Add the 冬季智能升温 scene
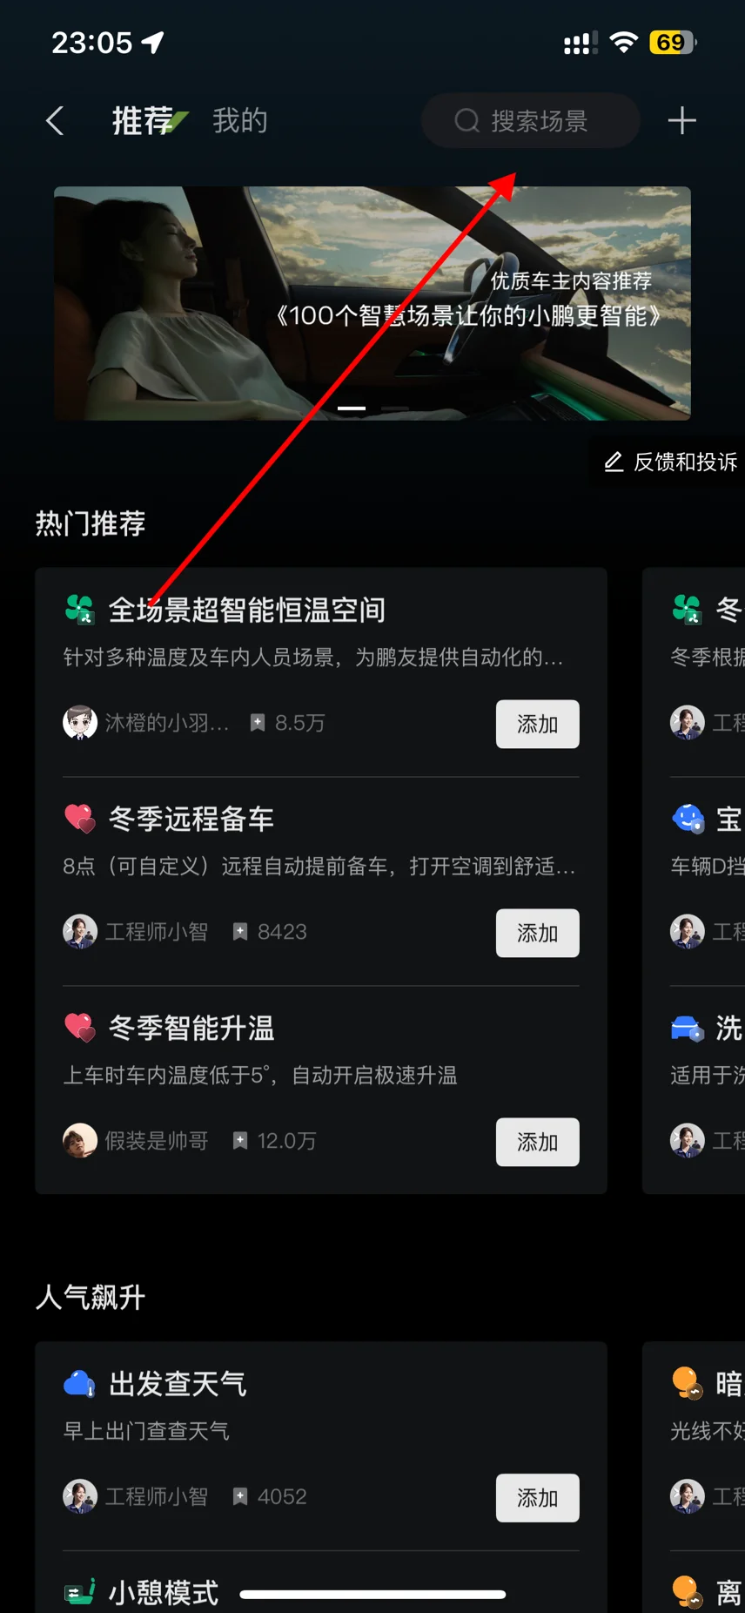 (x=537, y=1142)
